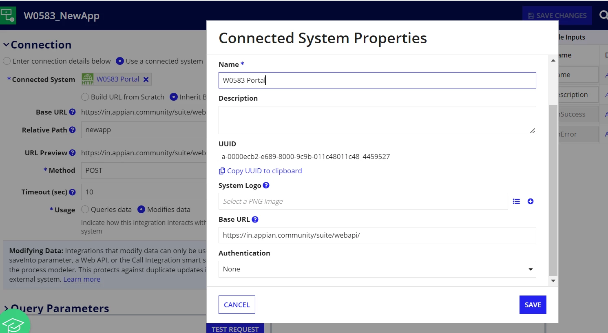The height and width of the screenshot is (333, 608).
Task: Open the Method dropdown showing POST
Action: click(144, 170)
